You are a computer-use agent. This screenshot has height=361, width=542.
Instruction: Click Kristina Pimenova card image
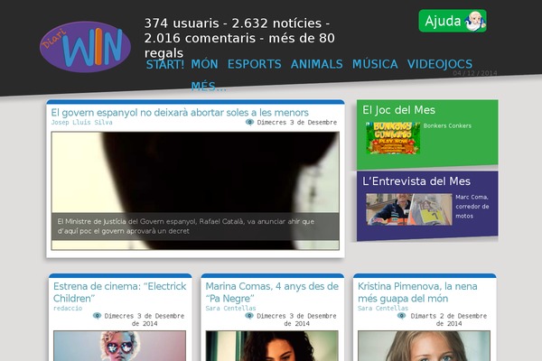point(425,346)
